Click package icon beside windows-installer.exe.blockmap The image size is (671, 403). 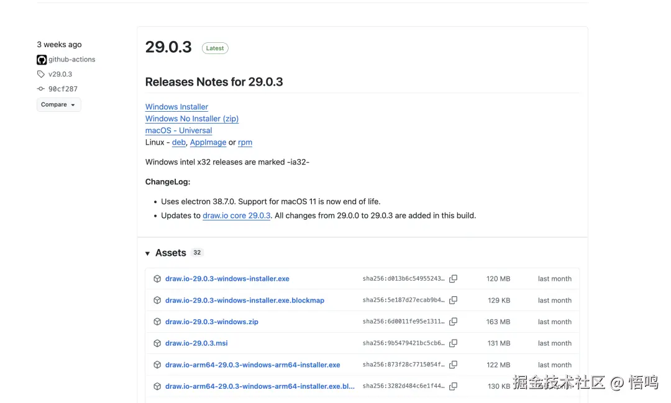click(157, 301)
